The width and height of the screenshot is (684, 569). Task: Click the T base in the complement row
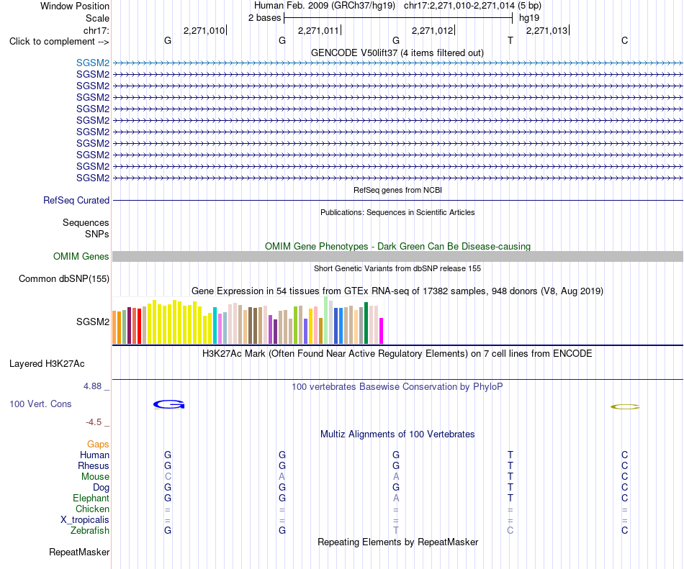pos(510,40)
